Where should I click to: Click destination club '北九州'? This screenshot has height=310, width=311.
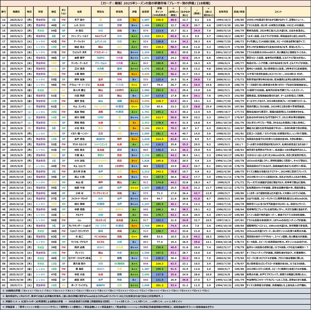coord(119,247)
